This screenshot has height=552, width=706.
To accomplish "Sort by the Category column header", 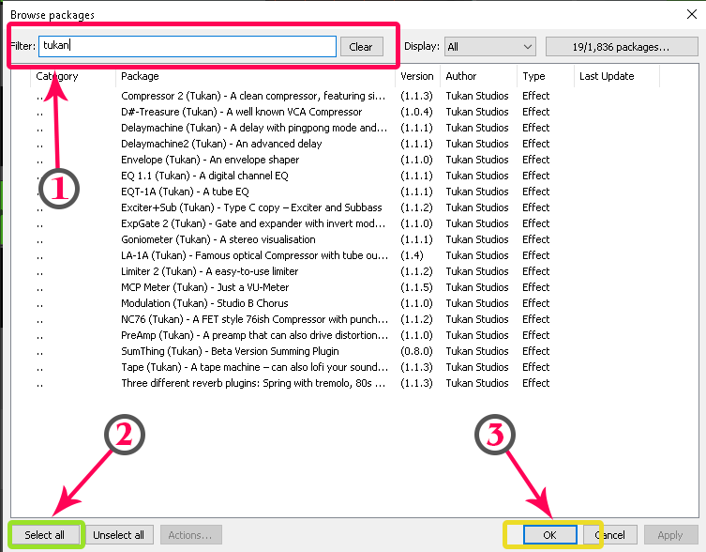I will [73, 76].
